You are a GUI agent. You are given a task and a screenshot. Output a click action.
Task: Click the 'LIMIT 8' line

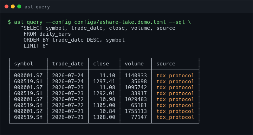36,46
